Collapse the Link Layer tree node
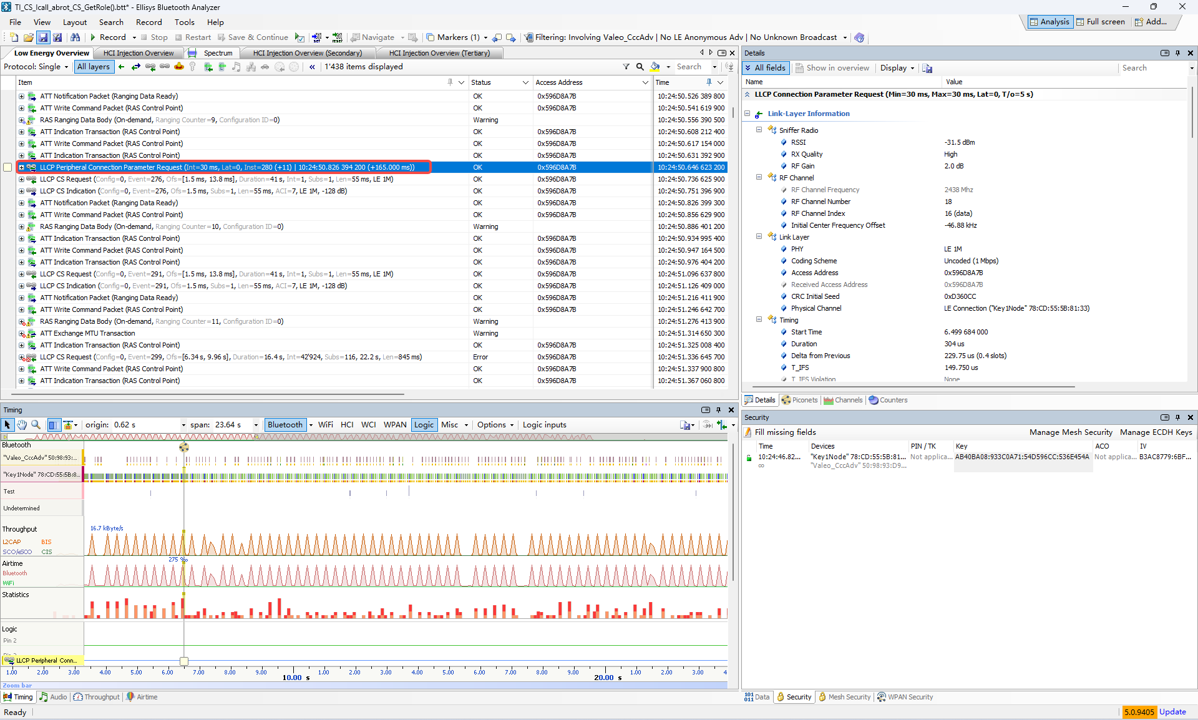1198x720 pixels. [x=759, y=236]
